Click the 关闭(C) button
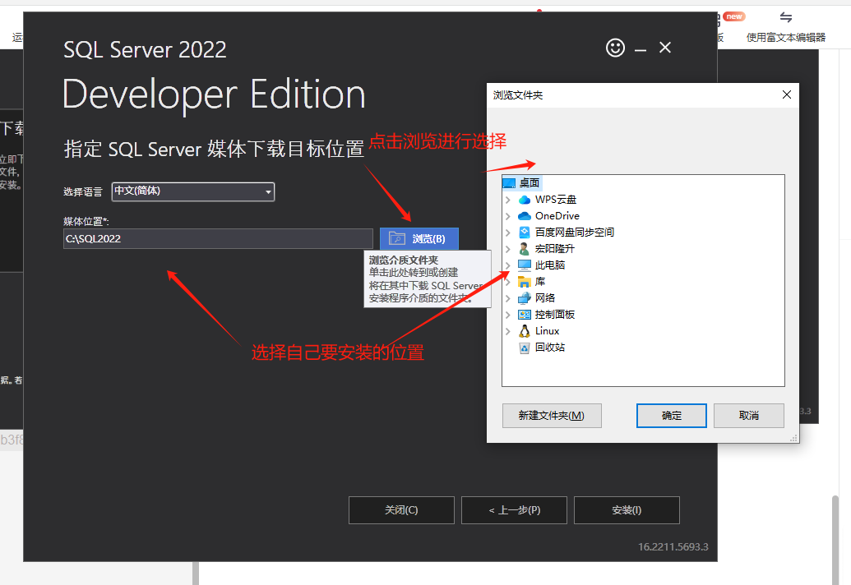 pyautogui.click(x=401, y=510)
